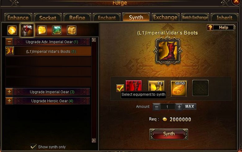The height and width of the screenshot is (152, 242).
Task: Open the golden treasure chest category
Action: [x=72, y=30]
